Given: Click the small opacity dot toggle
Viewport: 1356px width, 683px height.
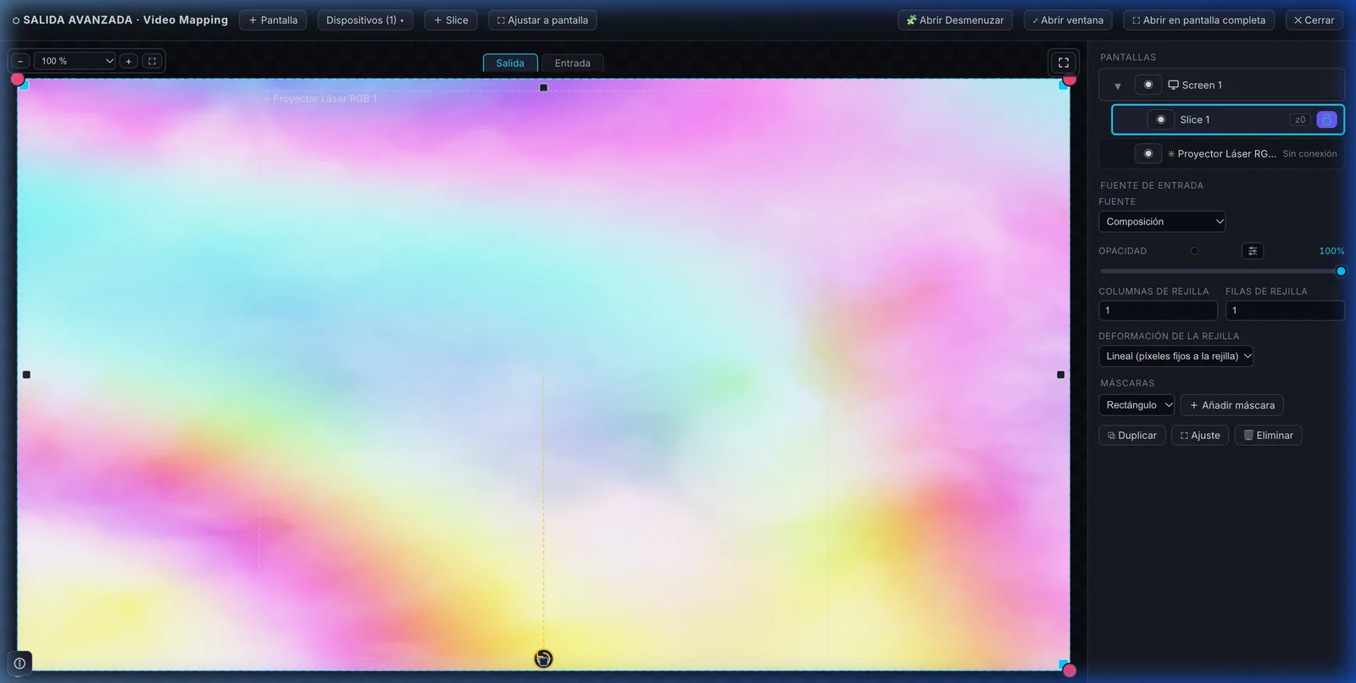Looking at the screenshot, I should [1194, 251].
